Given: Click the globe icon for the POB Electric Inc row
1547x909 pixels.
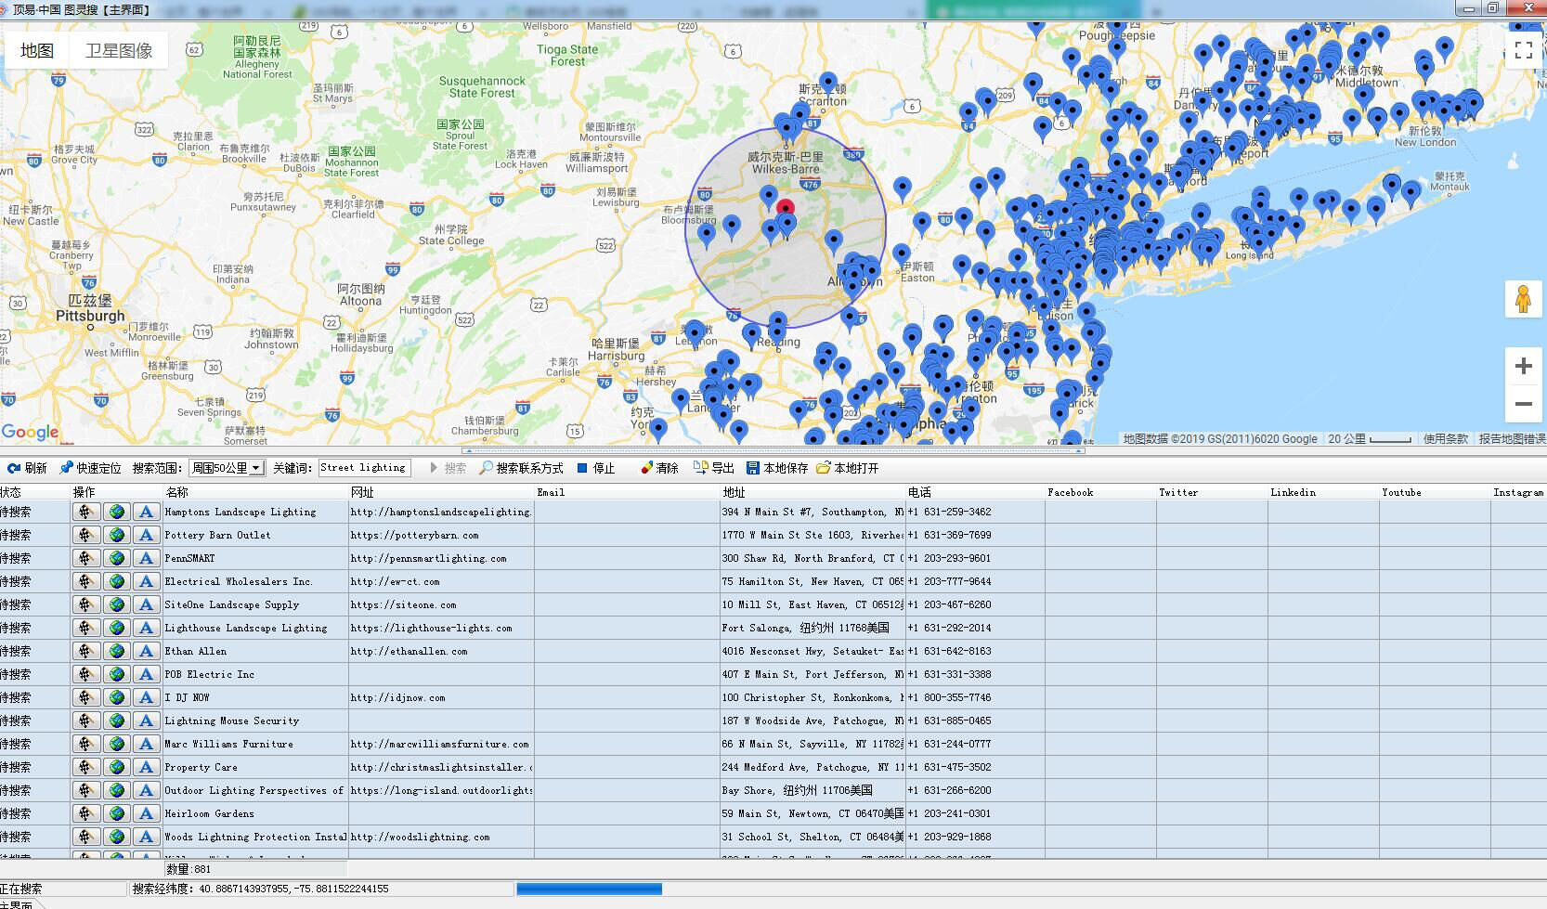Looking at the screenshot, I should 116,674.
